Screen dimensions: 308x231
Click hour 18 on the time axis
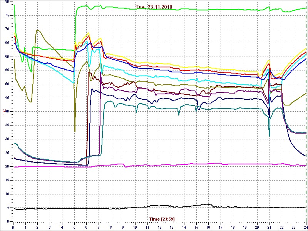(233, 227)
